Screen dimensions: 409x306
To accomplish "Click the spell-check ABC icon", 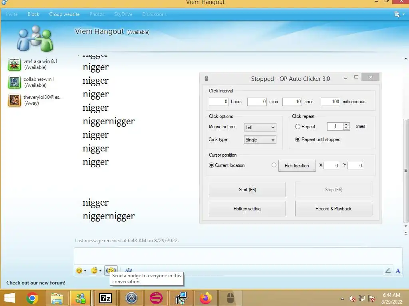I will click(x=128, y=270).
